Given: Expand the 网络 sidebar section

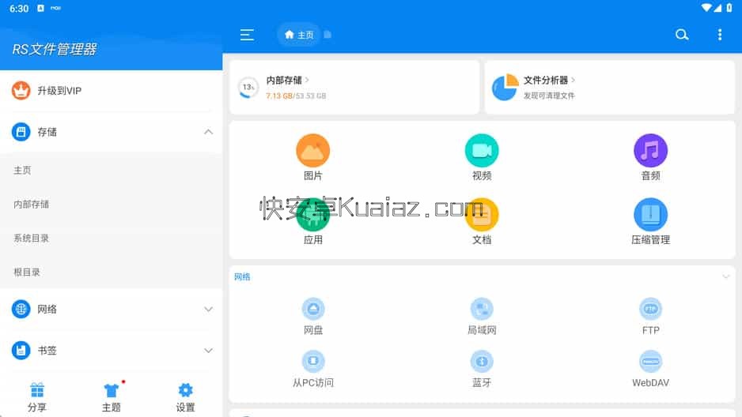Looking at the screenshot, I should (208, 309).
